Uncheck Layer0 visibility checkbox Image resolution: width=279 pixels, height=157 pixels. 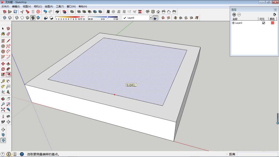263,23
